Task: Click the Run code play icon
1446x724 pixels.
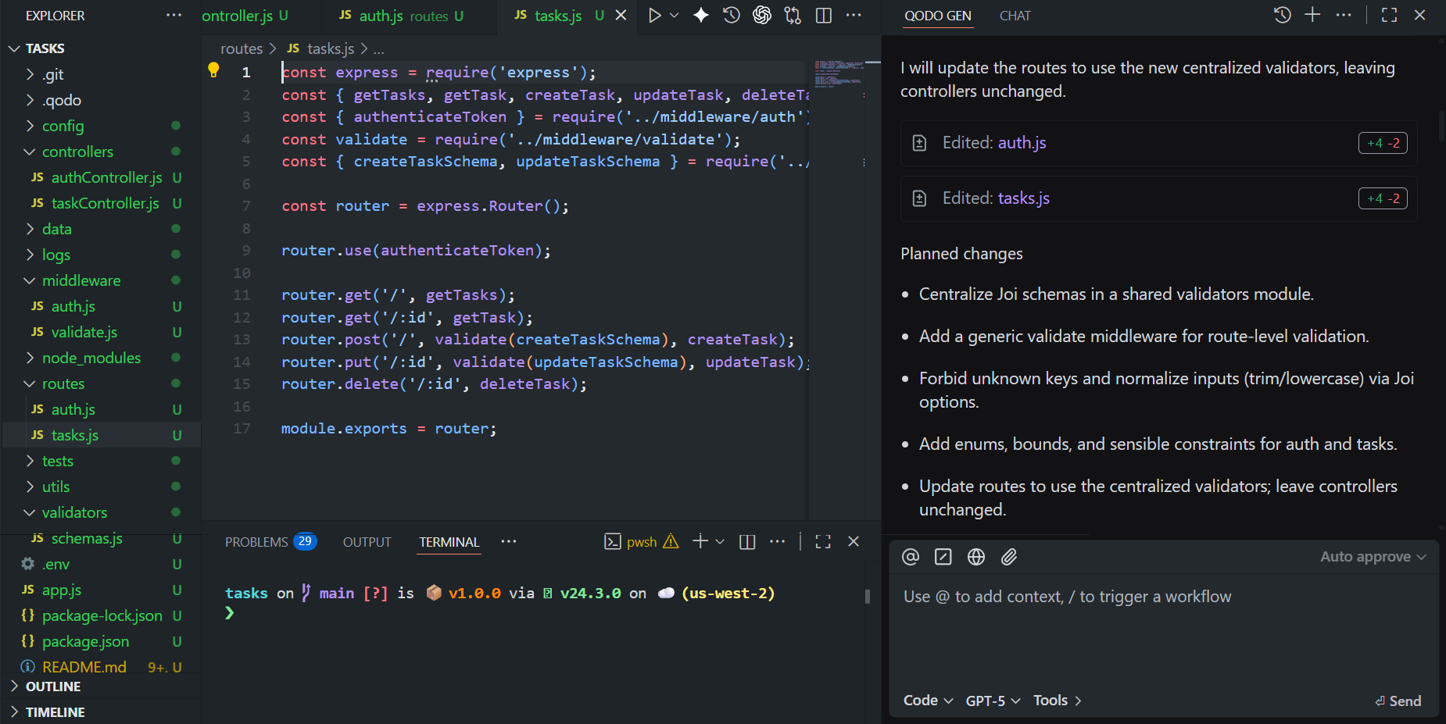Action: 654,16
